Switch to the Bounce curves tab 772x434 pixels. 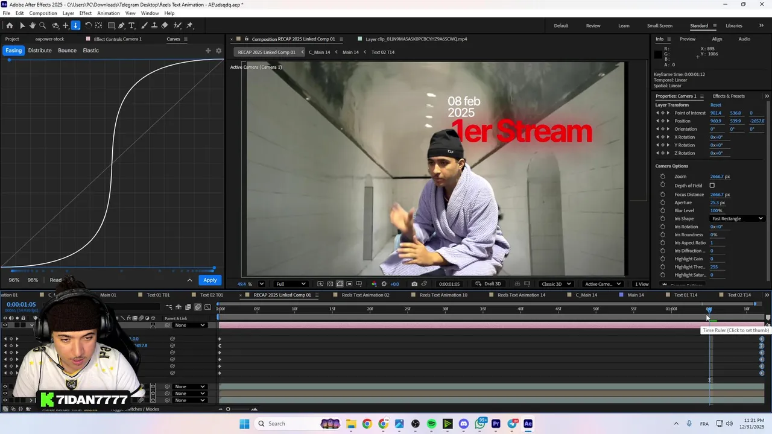[67, 51]
